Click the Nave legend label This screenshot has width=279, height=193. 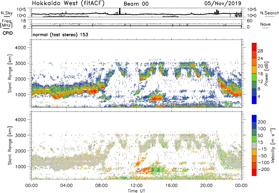(x=265, y=24)
